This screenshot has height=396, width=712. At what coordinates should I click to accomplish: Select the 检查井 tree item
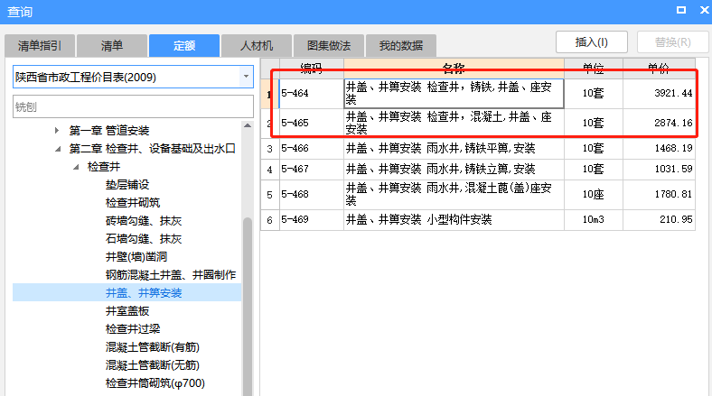pos(104,167)
